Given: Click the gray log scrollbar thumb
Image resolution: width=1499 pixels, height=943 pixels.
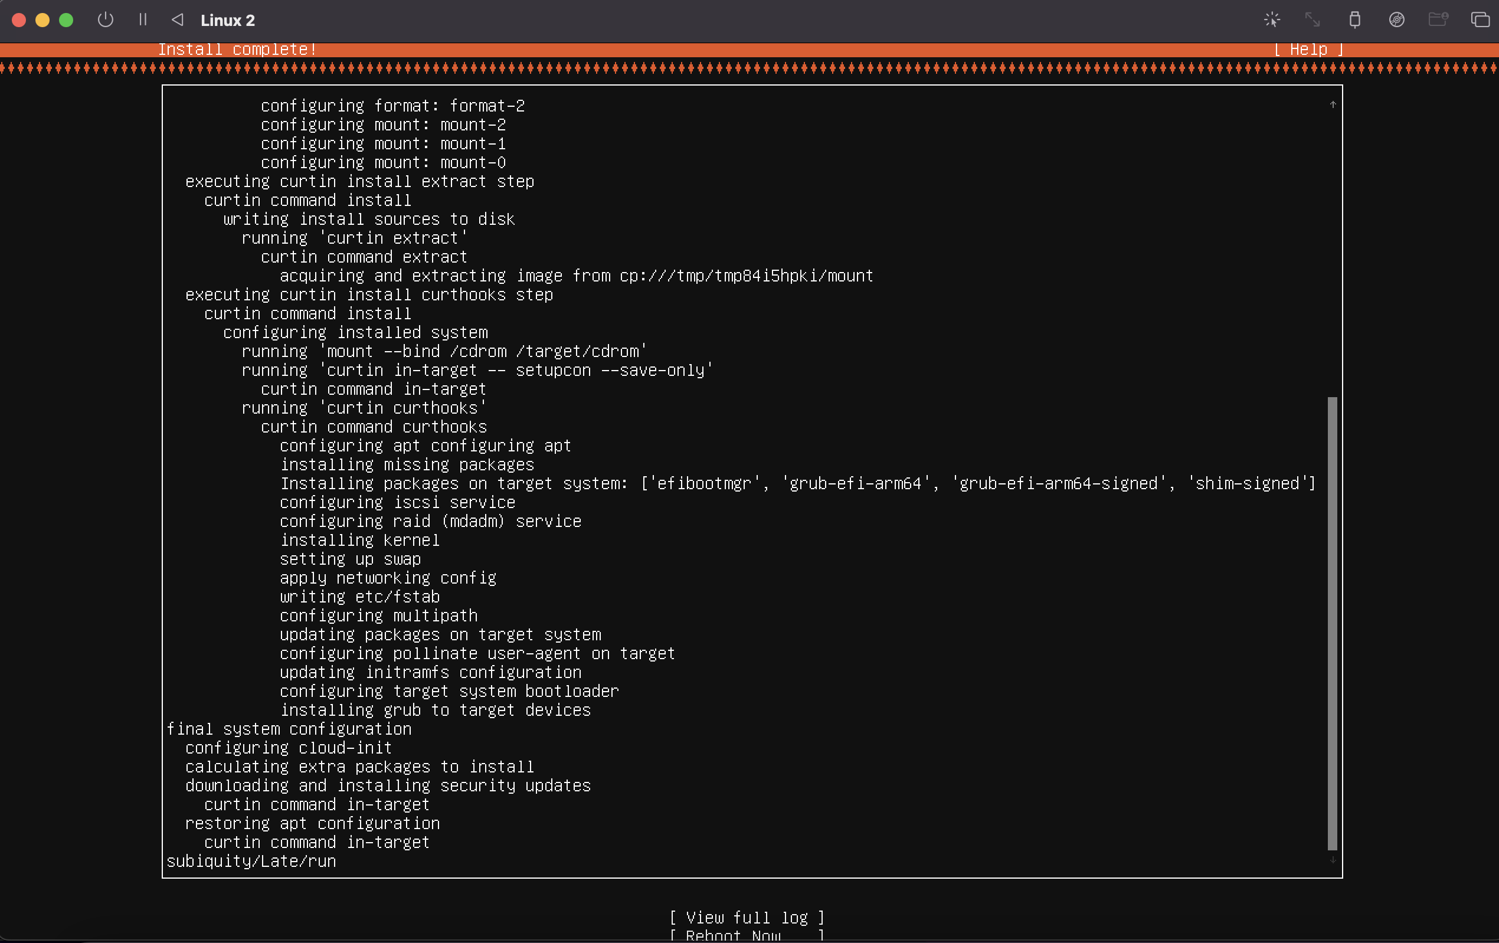Looking at the screenshot, I should pyautogui.click(x=1332, y=623).
